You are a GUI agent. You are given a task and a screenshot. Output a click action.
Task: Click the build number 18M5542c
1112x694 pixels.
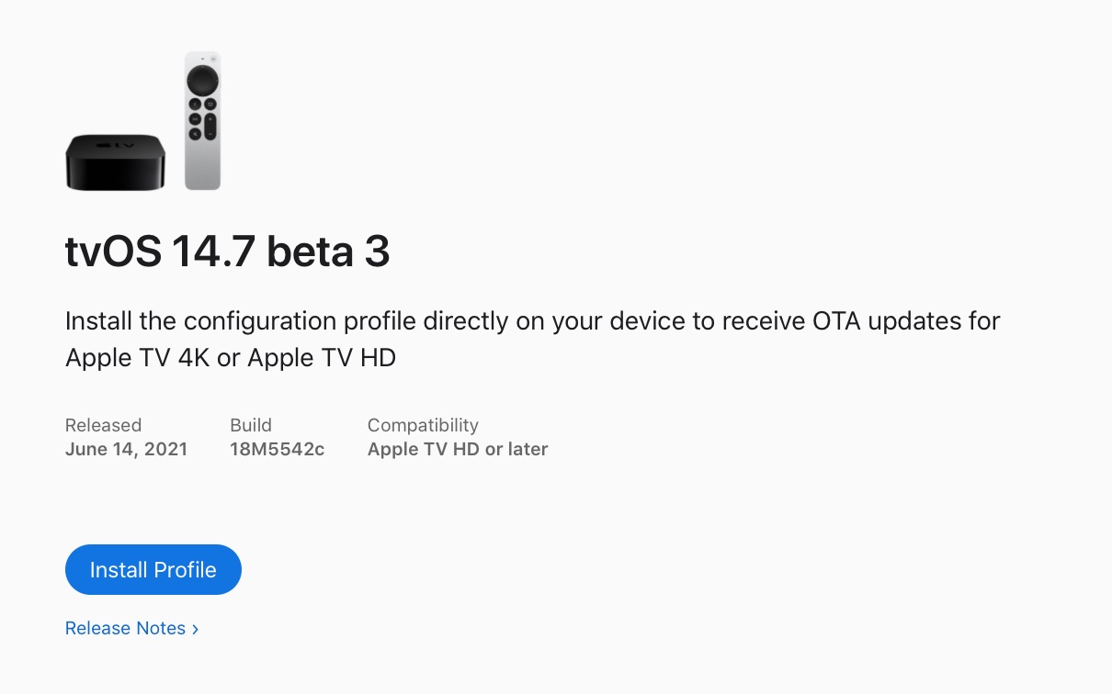click(277, 449)
